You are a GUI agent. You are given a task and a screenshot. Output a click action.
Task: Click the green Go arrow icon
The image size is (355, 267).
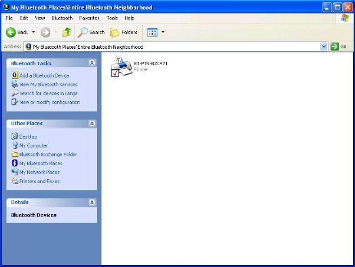pyautogui.click(x=335, y=47)
